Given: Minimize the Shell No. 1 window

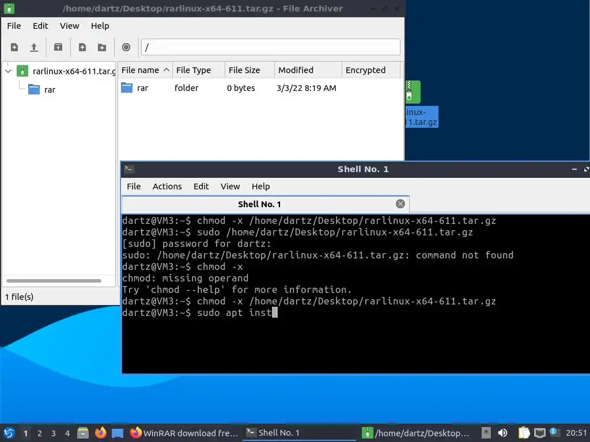Looking at the screenshot, I should click(574, 170).
